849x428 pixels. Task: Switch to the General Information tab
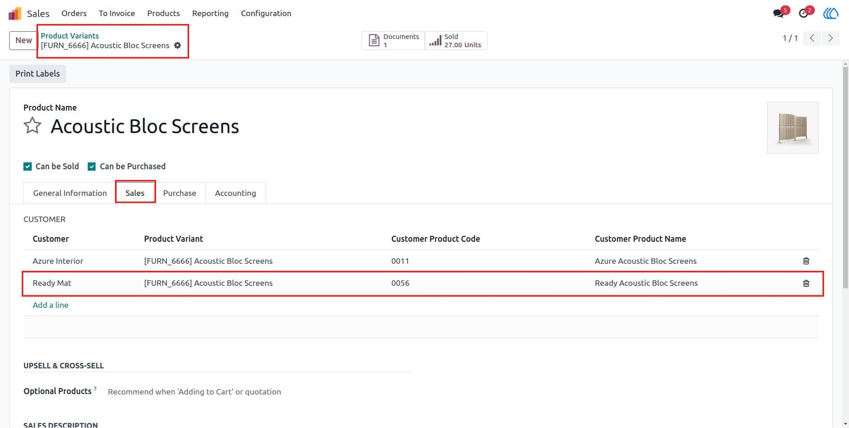70,193
